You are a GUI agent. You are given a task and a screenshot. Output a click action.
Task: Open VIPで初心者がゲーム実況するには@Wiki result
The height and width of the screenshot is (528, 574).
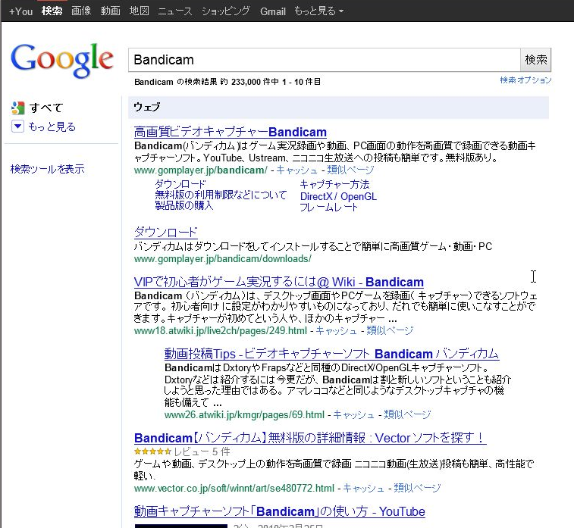278,282
